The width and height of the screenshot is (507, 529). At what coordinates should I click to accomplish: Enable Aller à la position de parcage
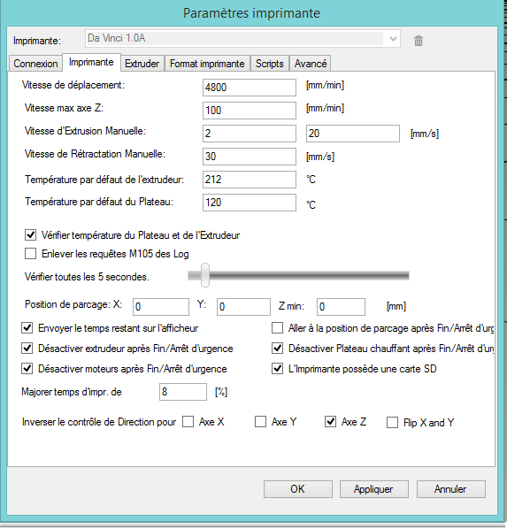coord(278,328)
